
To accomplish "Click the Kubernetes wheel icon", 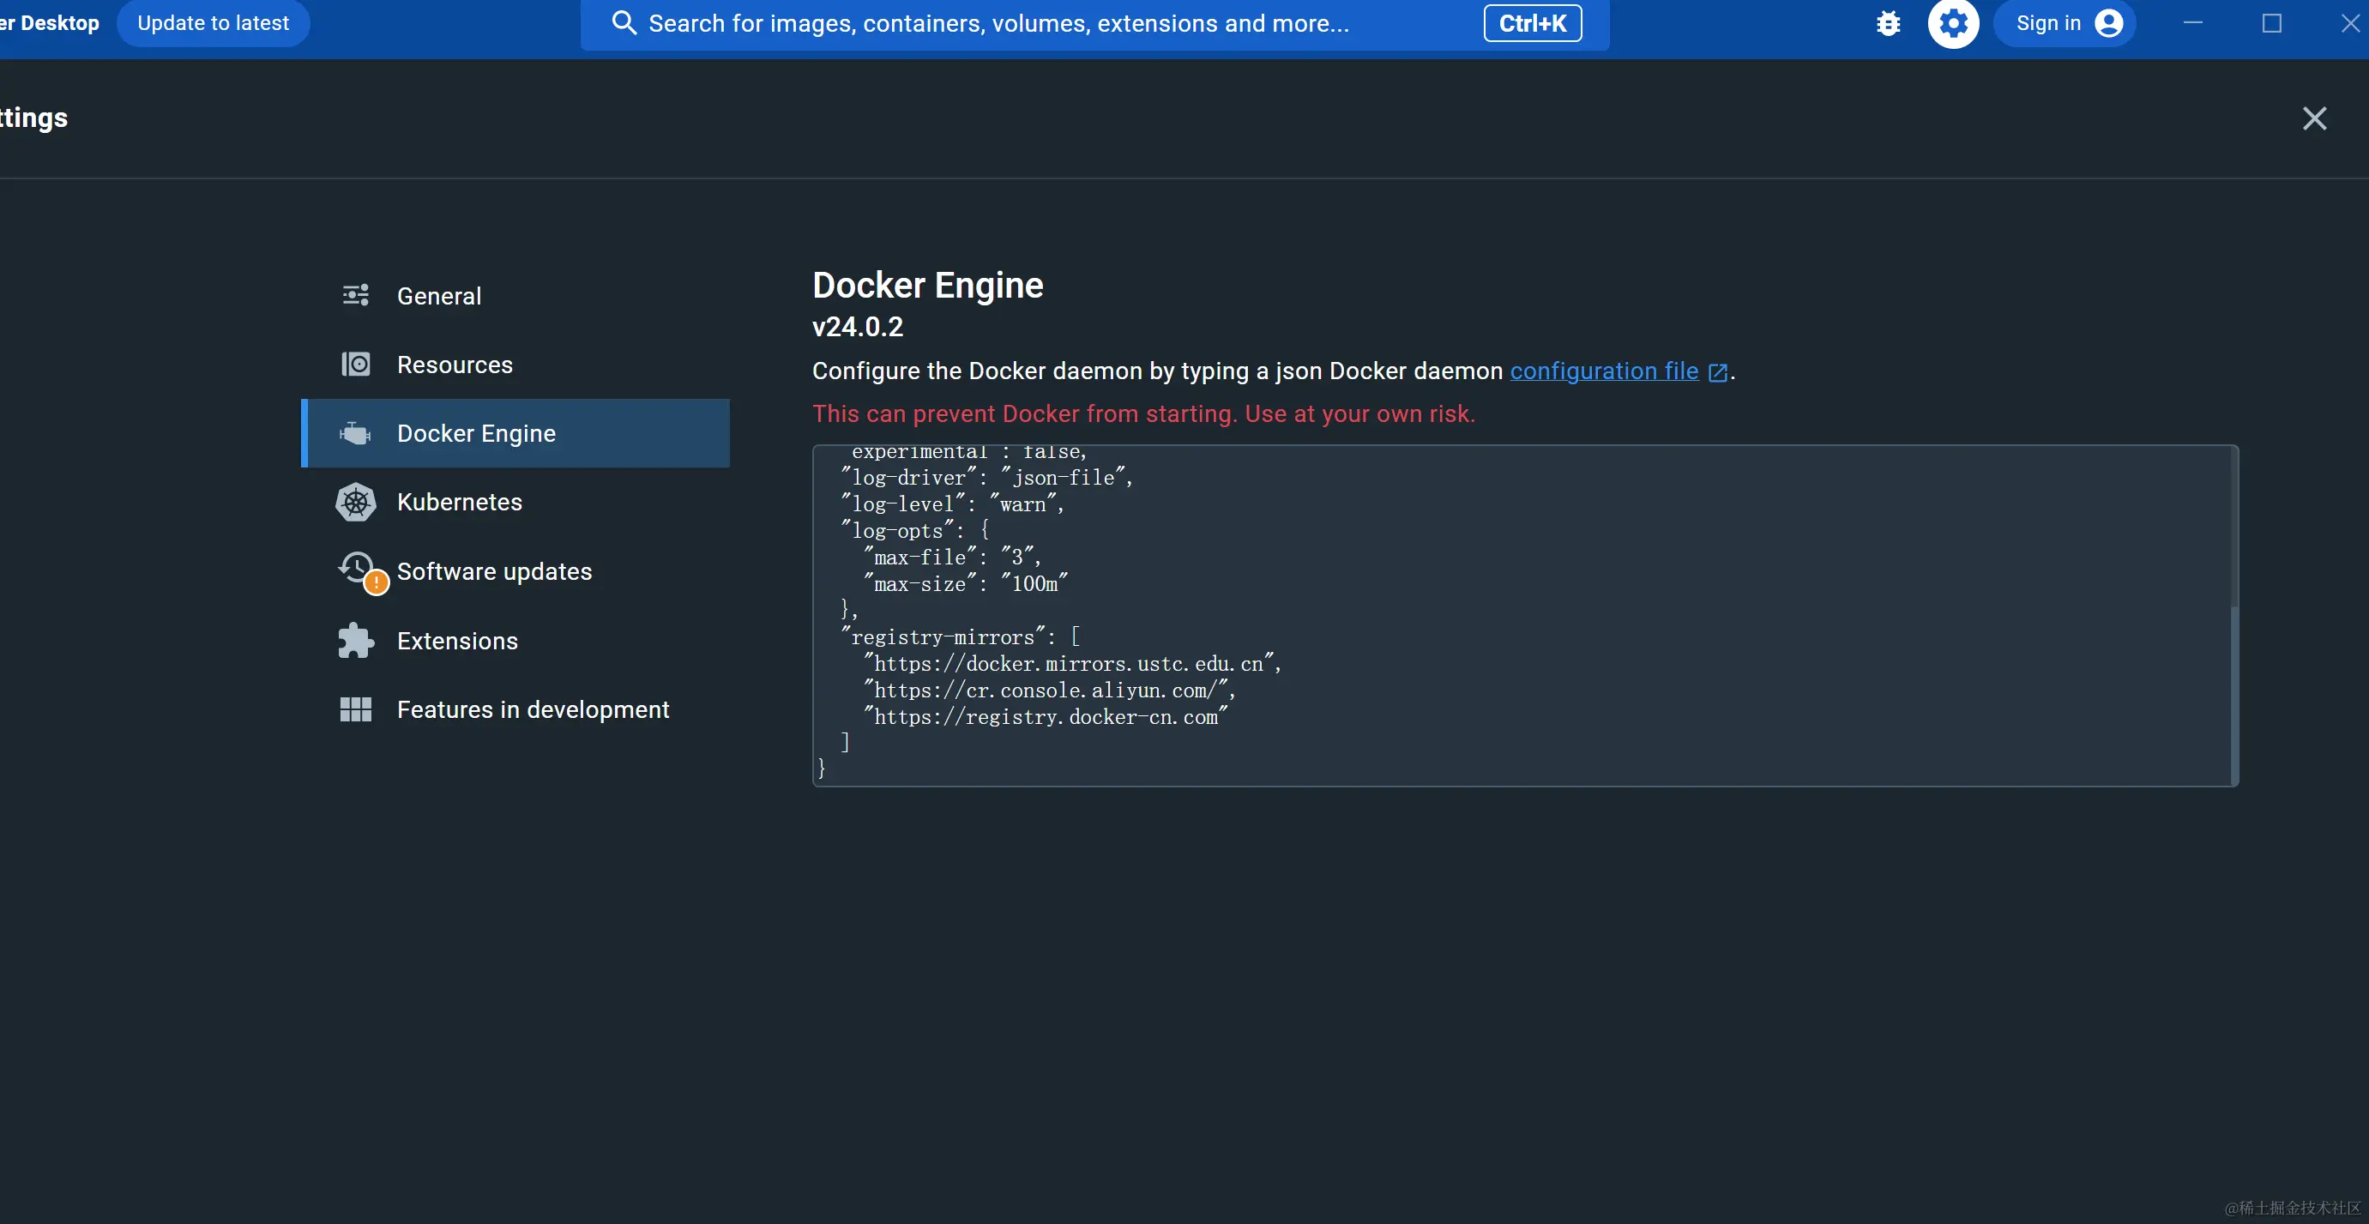I will (355, 502).
